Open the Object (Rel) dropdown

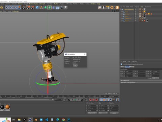point(92,113)
